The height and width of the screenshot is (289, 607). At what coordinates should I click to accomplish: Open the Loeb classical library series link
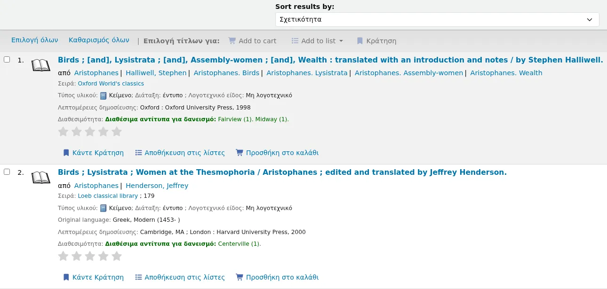108,196
